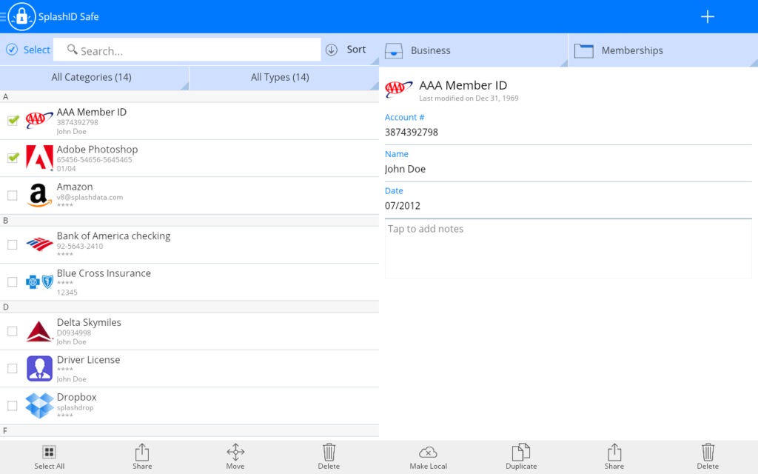Click the sort direction arrow icon
The width and height of the screenshot is (758, 474).
click(x=331, y=50)
